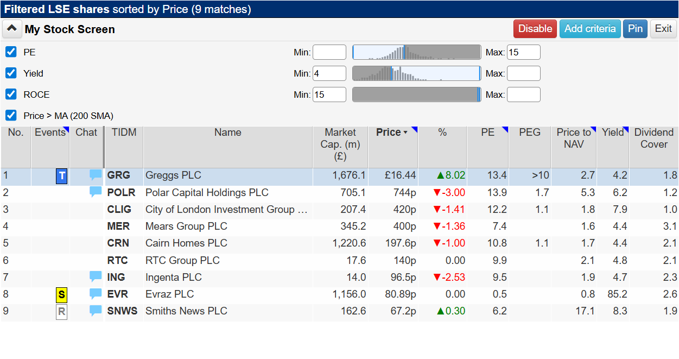
Task: Select the GRG ticker
Action: (x=118, y=175)
